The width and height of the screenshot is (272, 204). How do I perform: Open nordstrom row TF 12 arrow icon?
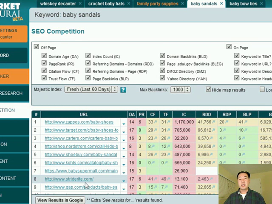(168, 146)
